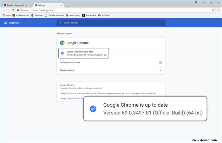Go back with the back arrow
Viewport: 222px width, 143px height.
click(4, 10)
